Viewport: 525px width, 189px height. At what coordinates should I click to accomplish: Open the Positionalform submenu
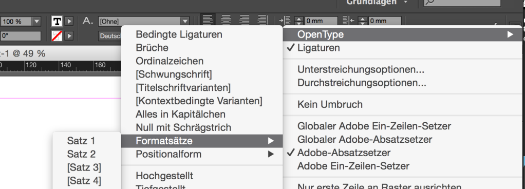(x=202, y=154)
